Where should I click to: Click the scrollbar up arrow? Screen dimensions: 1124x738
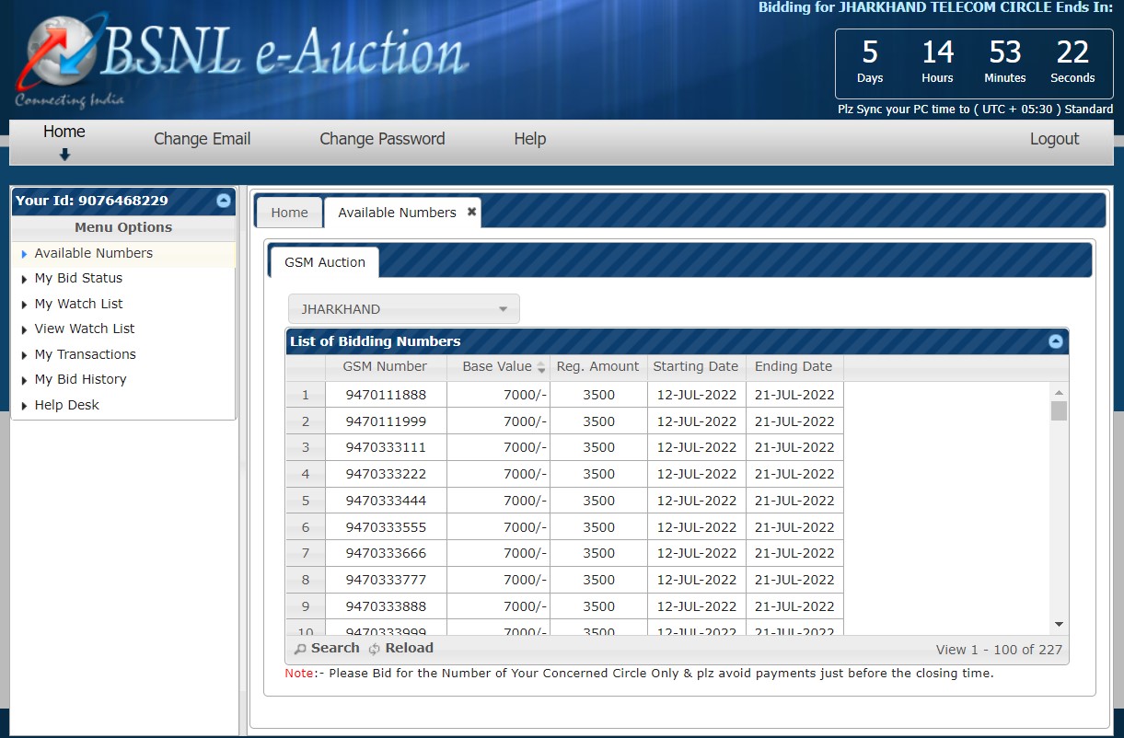[1059, 393]
